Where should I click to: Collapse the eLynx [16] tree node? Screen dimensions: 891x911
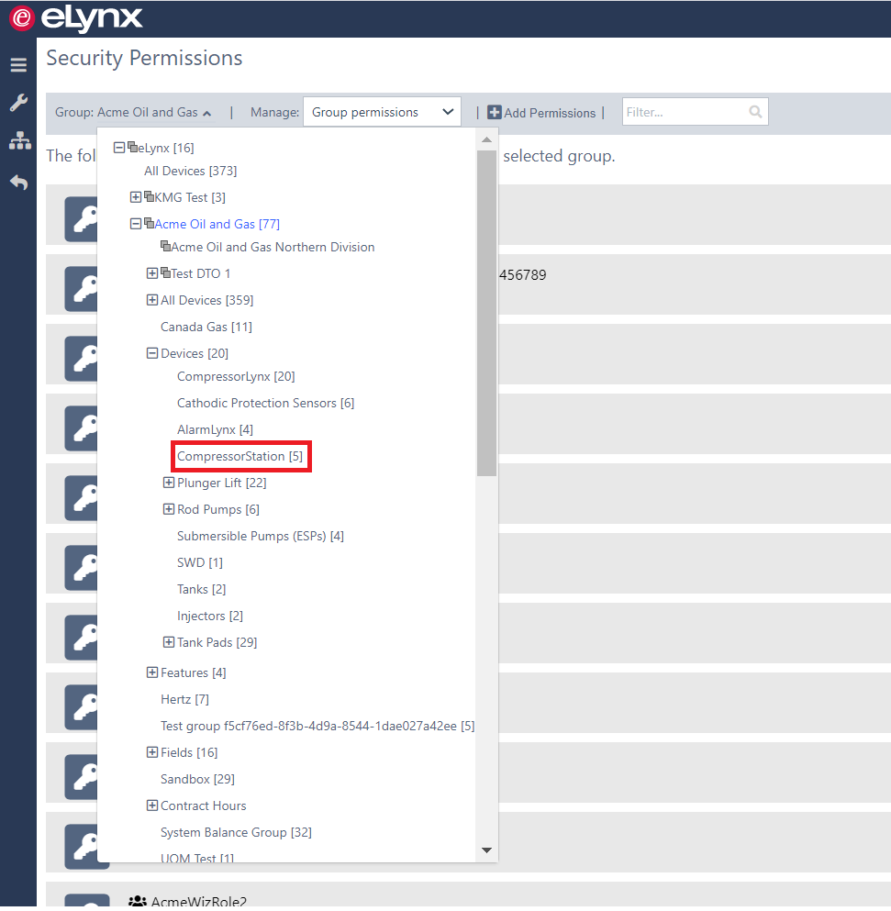point(119,148)
